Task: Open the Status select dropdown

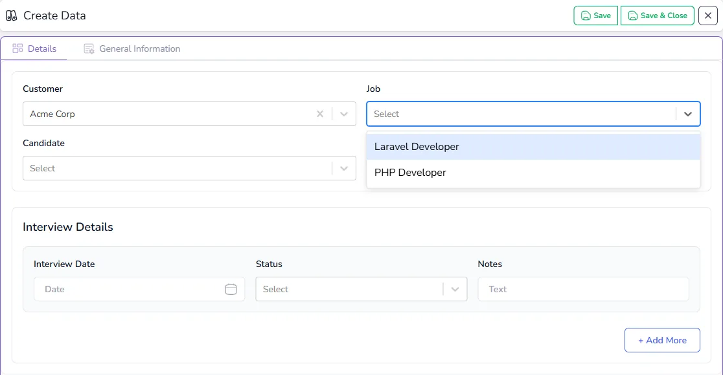Action: (x=361, y=289)
